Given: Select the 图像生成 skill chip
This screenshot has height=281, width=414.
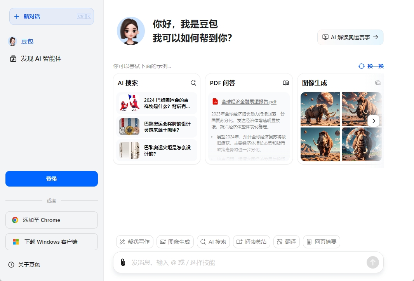Looking at the screenshot, I should point(175,242).
